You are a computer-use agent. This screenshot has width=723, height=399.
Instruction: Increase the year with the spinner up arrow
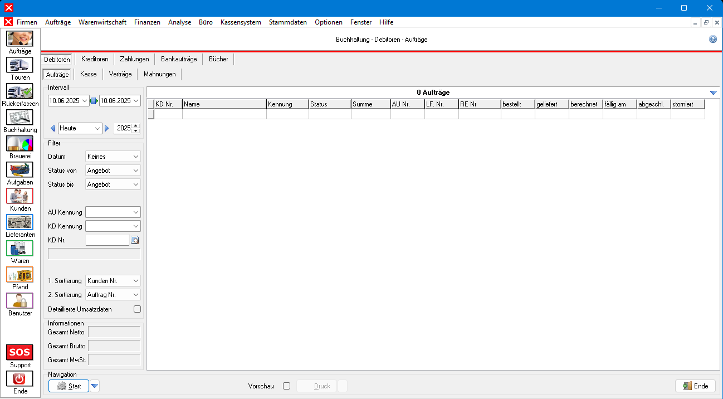[135, 125]
